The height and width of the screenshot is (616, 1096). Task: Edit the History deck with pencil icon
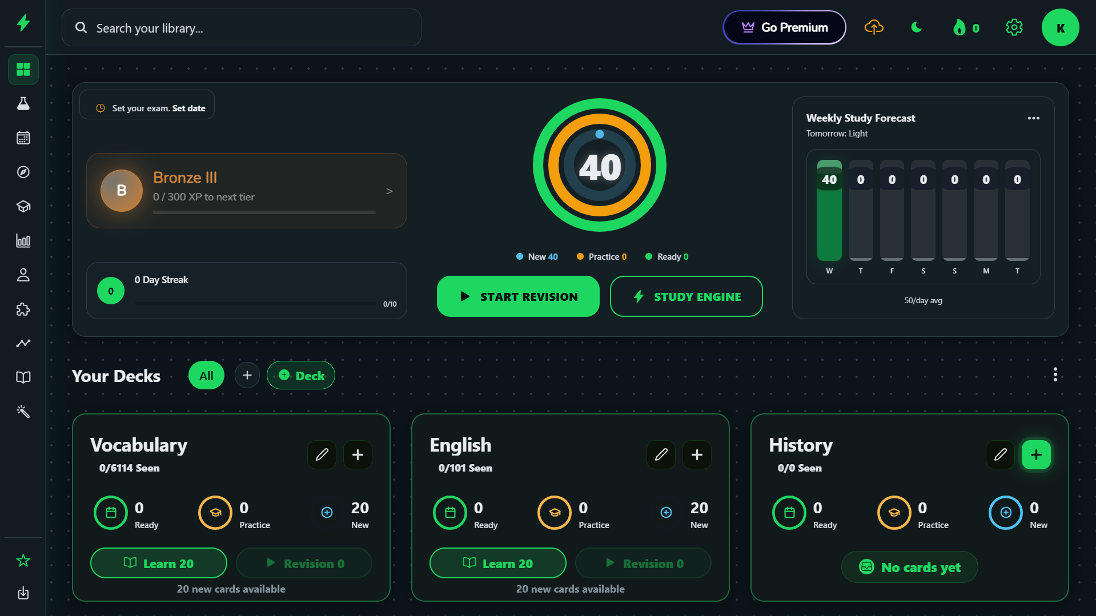click(x=1001, y=454)
